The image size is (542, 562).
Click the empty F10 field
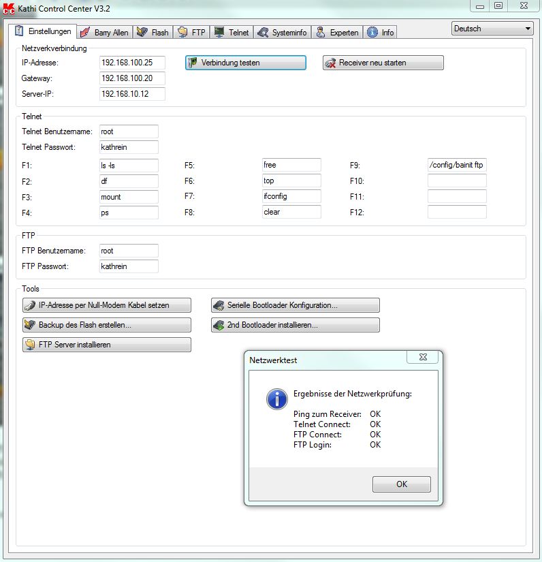pyautogui.click(x=457, y=181)
